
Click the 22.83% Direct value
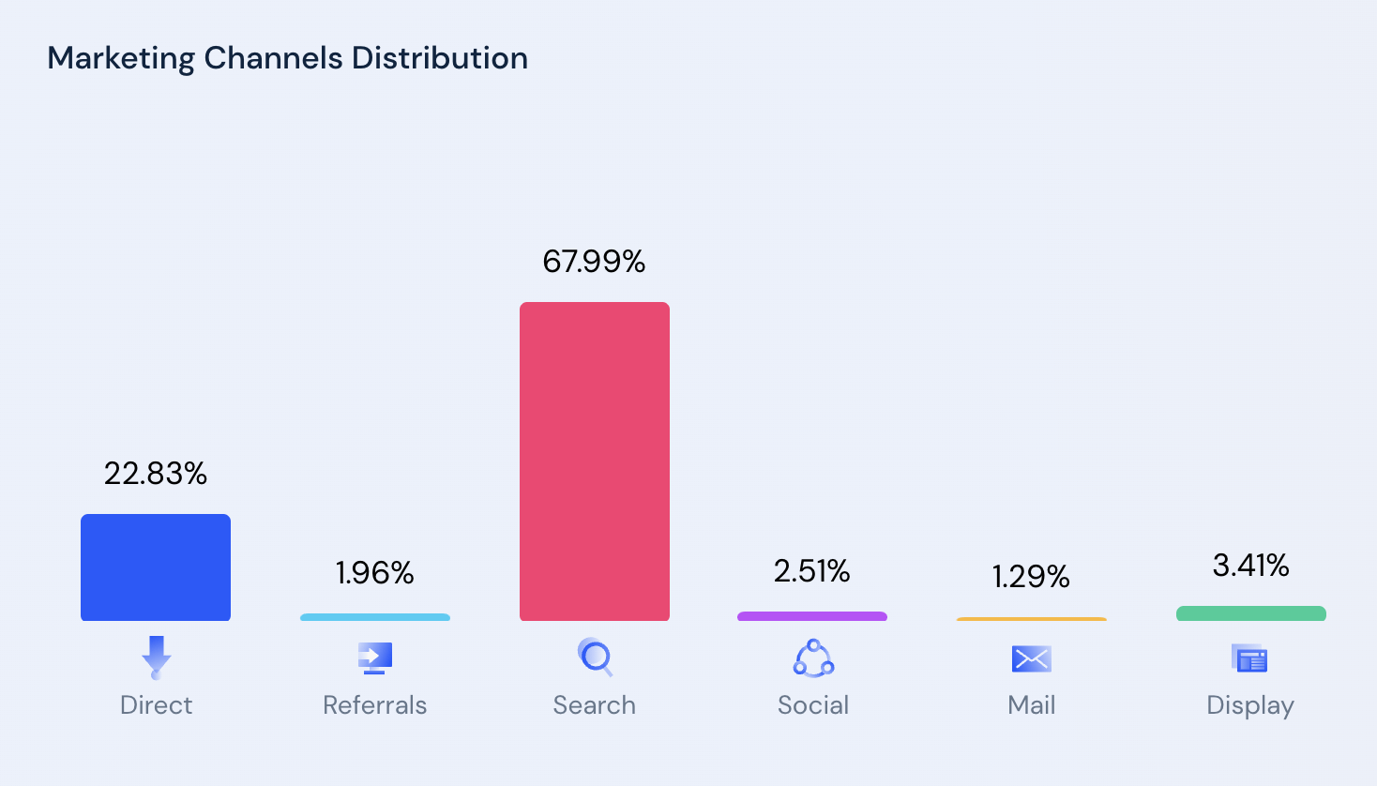coord(156,474)
